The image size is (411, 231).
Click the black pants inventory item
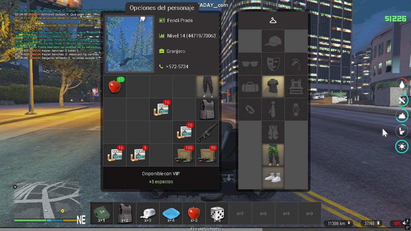coord(207,87)
